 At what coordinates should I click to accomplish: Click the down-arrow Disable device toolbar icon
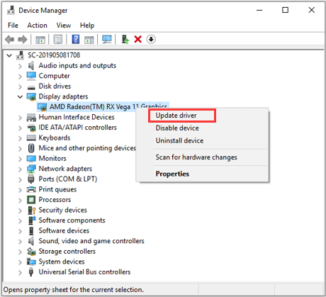151,39
